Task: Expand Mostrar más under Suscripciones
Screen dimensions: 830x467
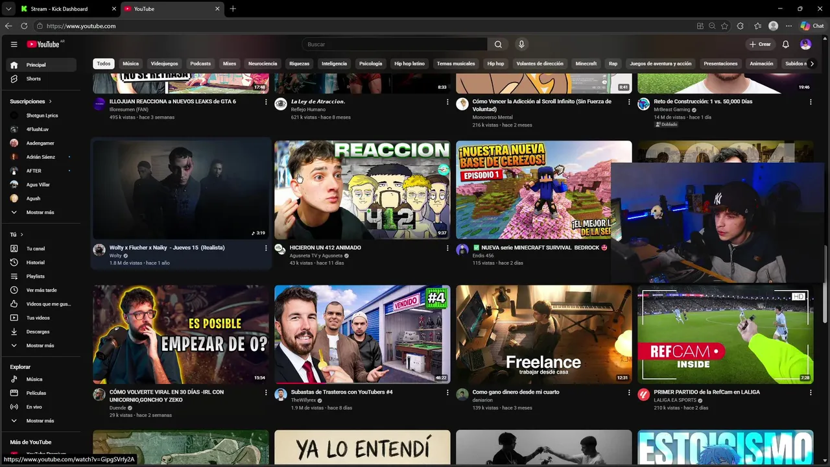Action: tap(41, 212)
